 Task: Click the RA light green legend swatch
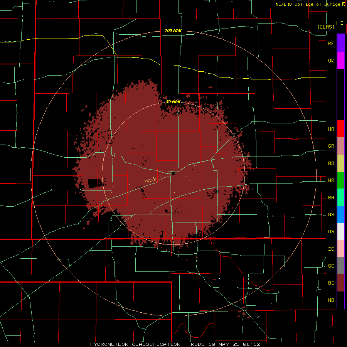click(x=340, y=197)
